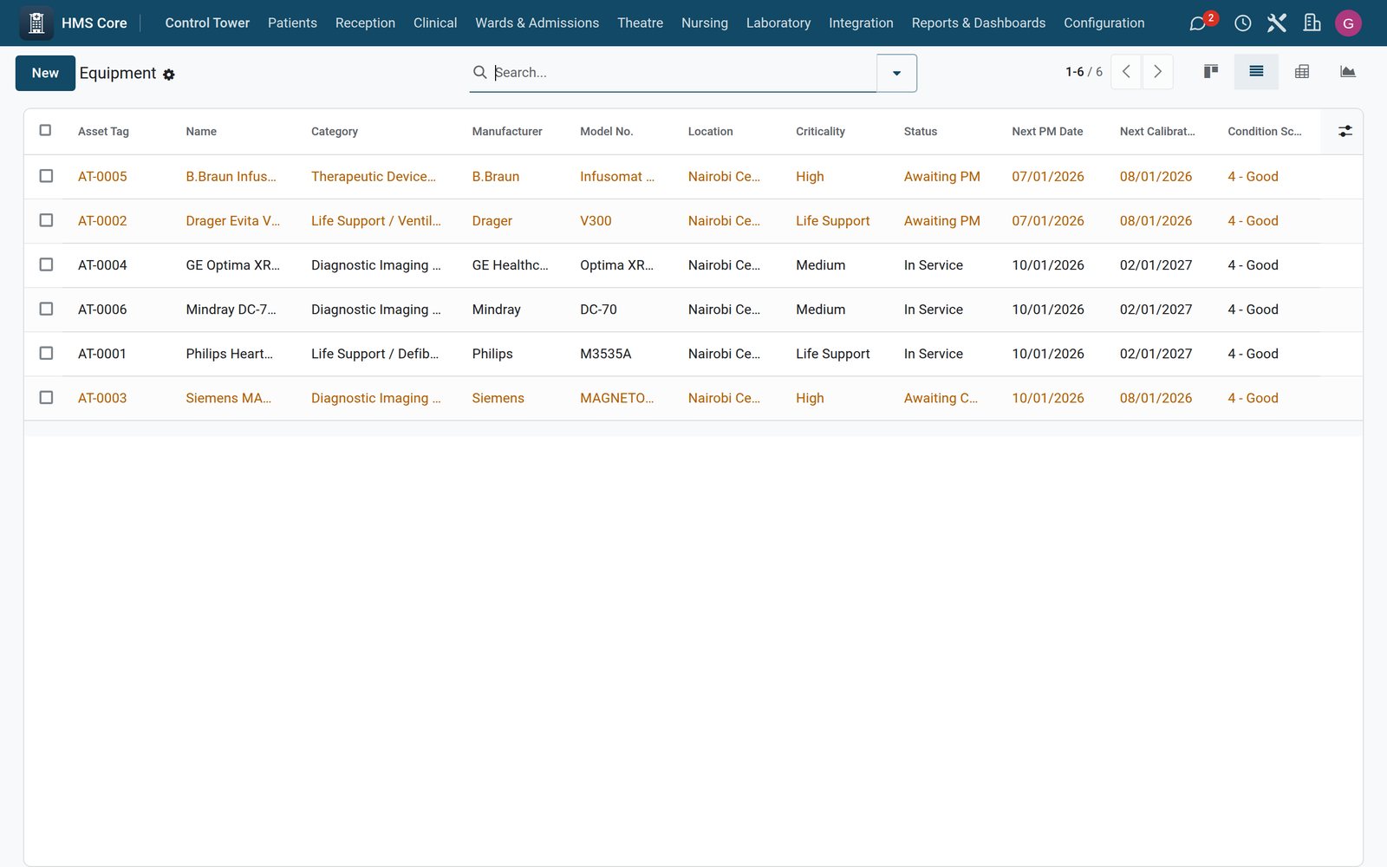Sort by Asset Tag column

coord(103,131)
